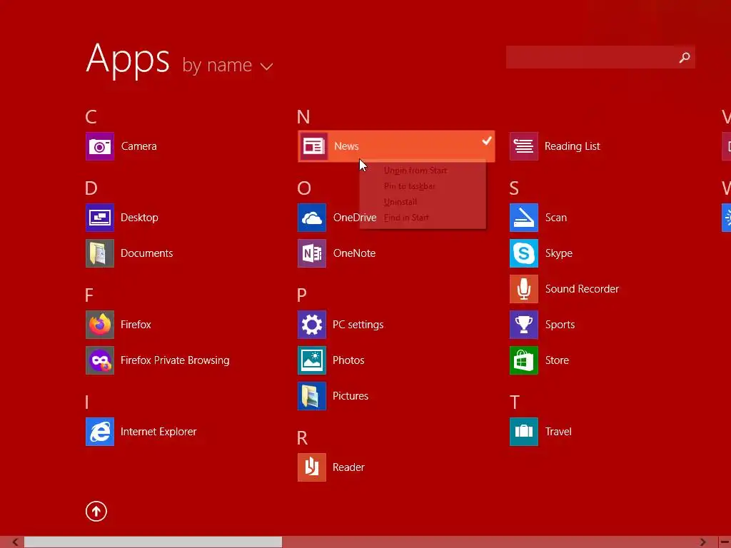Screen dimensions: 731x548
Task: Jump to letter T group header
Action: coord(515,402)
